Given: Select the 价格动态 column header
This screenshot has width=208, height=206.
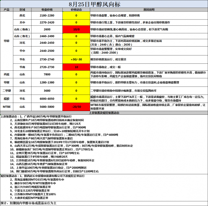Looking at the screenshot, I should pyautogui.click(x=76, y=10).
